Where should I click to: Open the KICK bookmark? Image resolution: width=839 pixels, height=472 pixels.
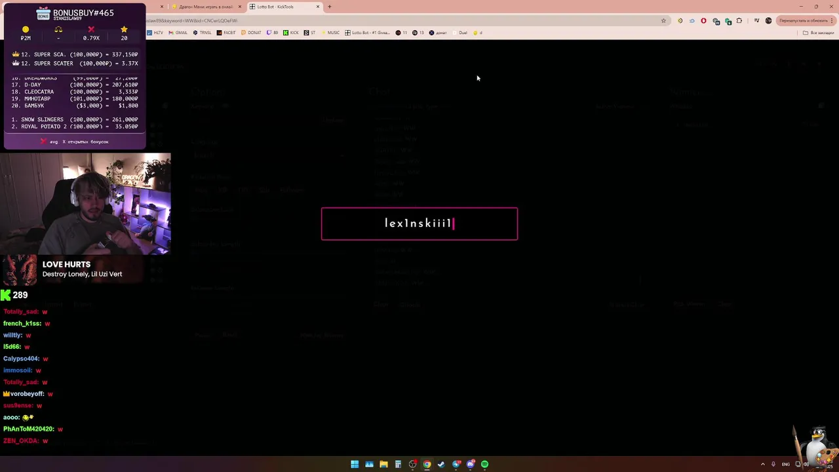(x=291, y=33)
